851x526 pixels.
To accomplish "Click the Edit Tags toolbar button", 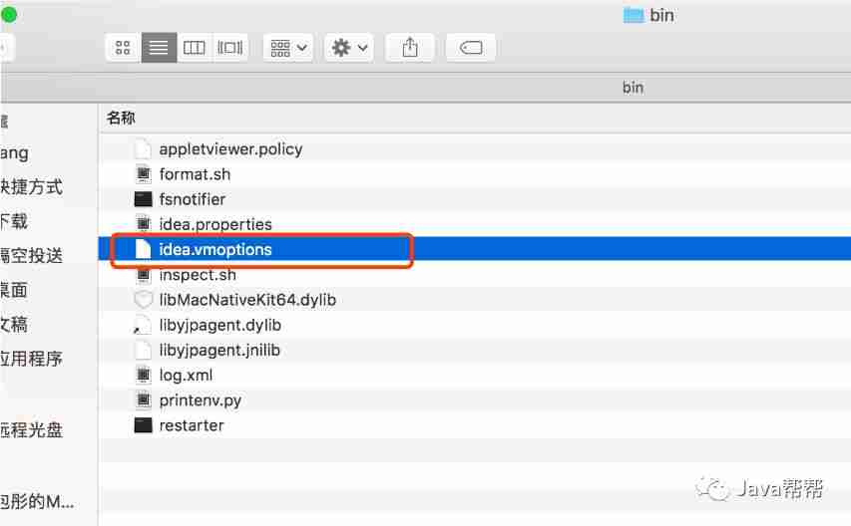I will [471, 48].
